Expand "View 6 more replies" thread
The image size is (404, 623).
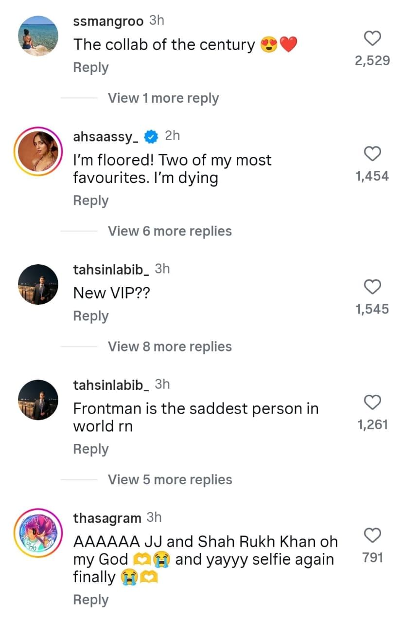pos(170,231)
